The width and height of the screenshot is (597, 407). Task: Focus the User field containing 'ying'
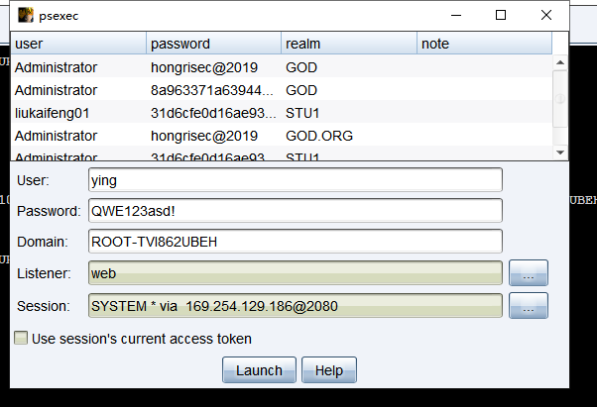tap(295, 180)
